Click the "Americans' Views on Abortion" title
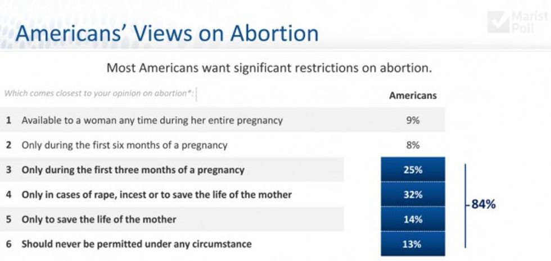The width and height of the screenshot is (551, 261). pos(166,33)
